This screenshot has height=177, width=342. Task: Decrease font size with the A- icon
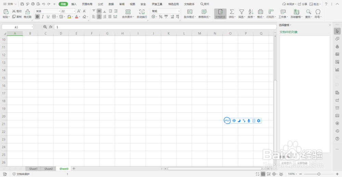[84, 11]
